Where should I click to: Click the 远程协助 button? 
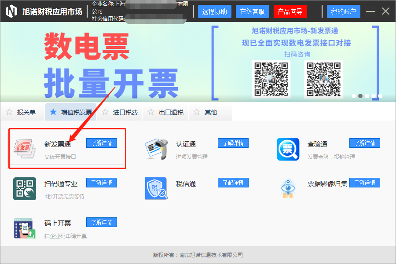pyautogui.click(x=215, y=11)
